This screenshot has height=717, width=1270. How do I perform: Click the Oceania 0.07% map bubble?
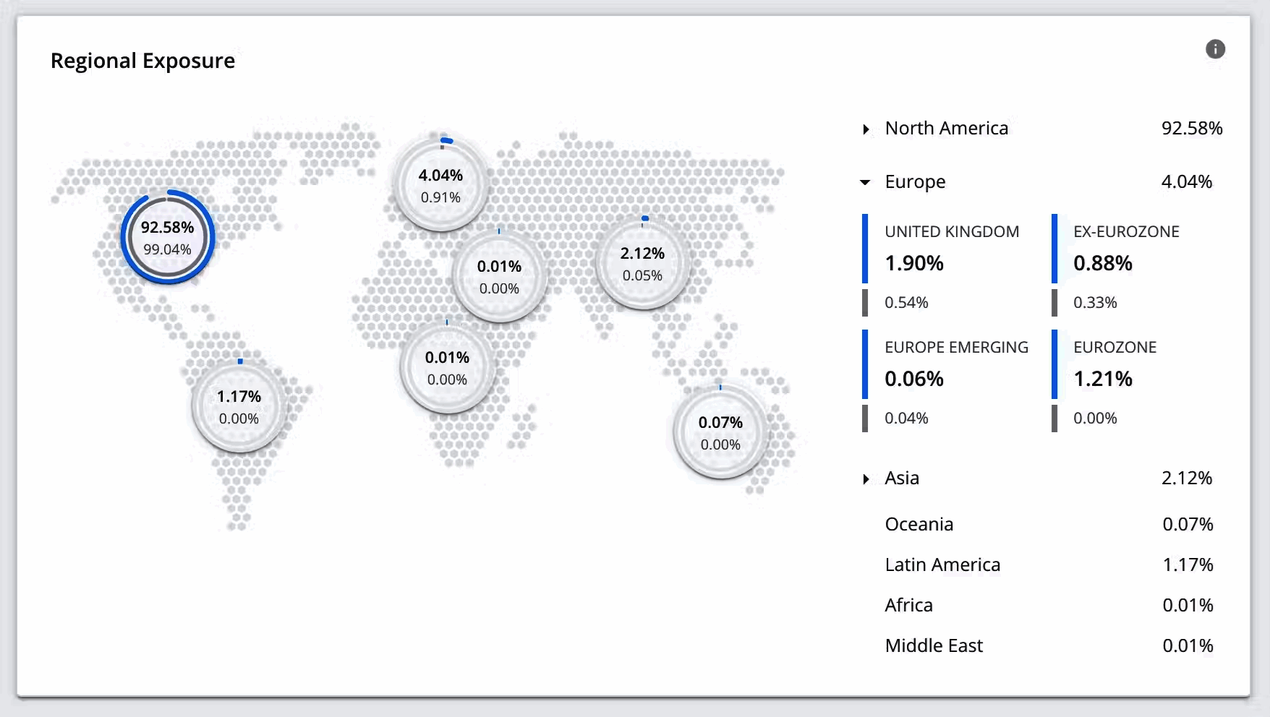[x=720, y=433]
